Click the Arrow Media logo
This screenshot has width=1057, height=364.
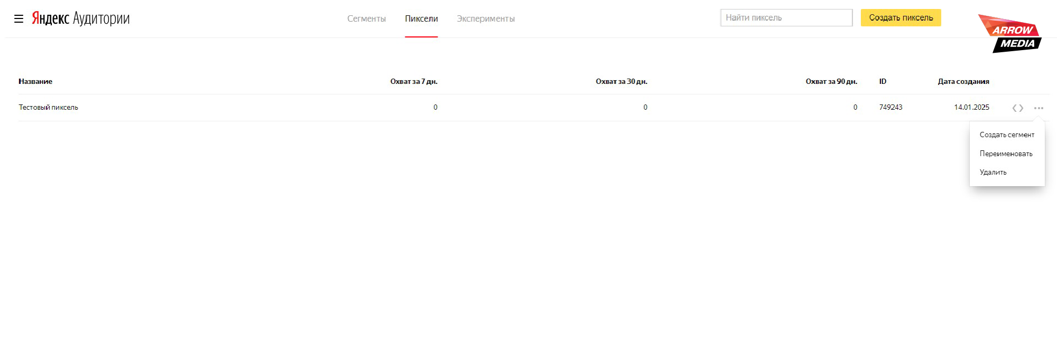1010,34
